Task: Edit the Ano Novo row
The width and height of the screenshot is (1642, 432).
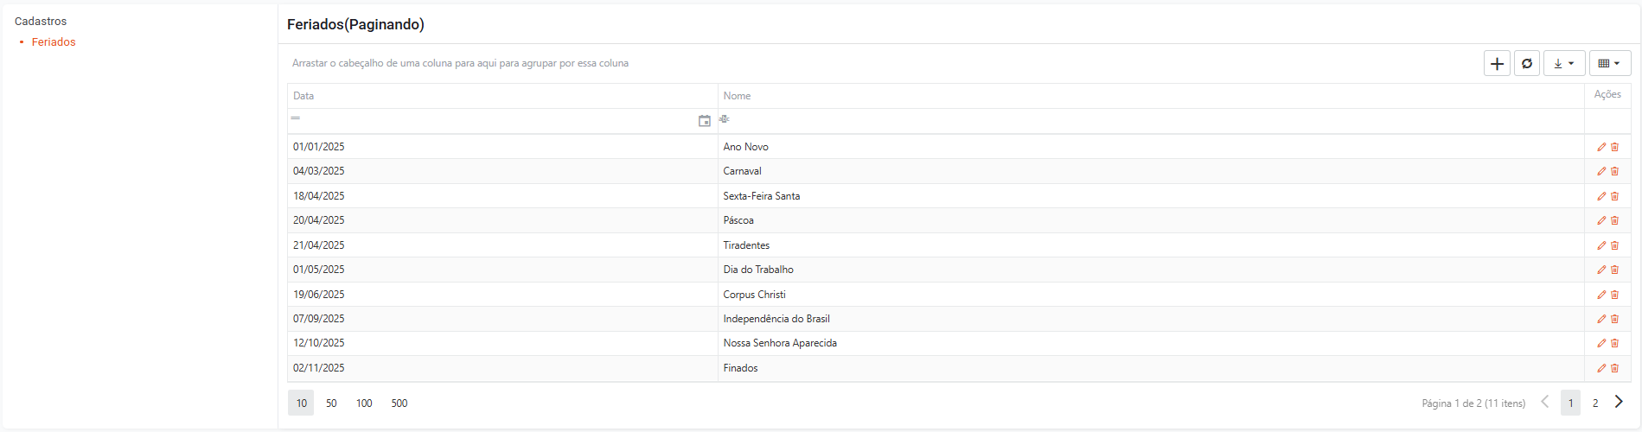Action: [1601, 147]
